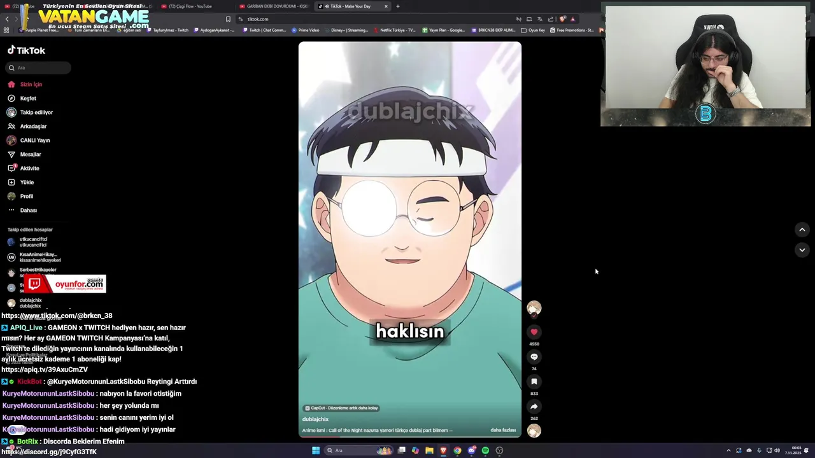Go to previous video up arrow
This screenshot has width=815, height=458.
tap(802, 230)
